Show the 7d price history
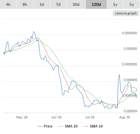The height and width of the screenshot is (134, 140). (58, 4)
